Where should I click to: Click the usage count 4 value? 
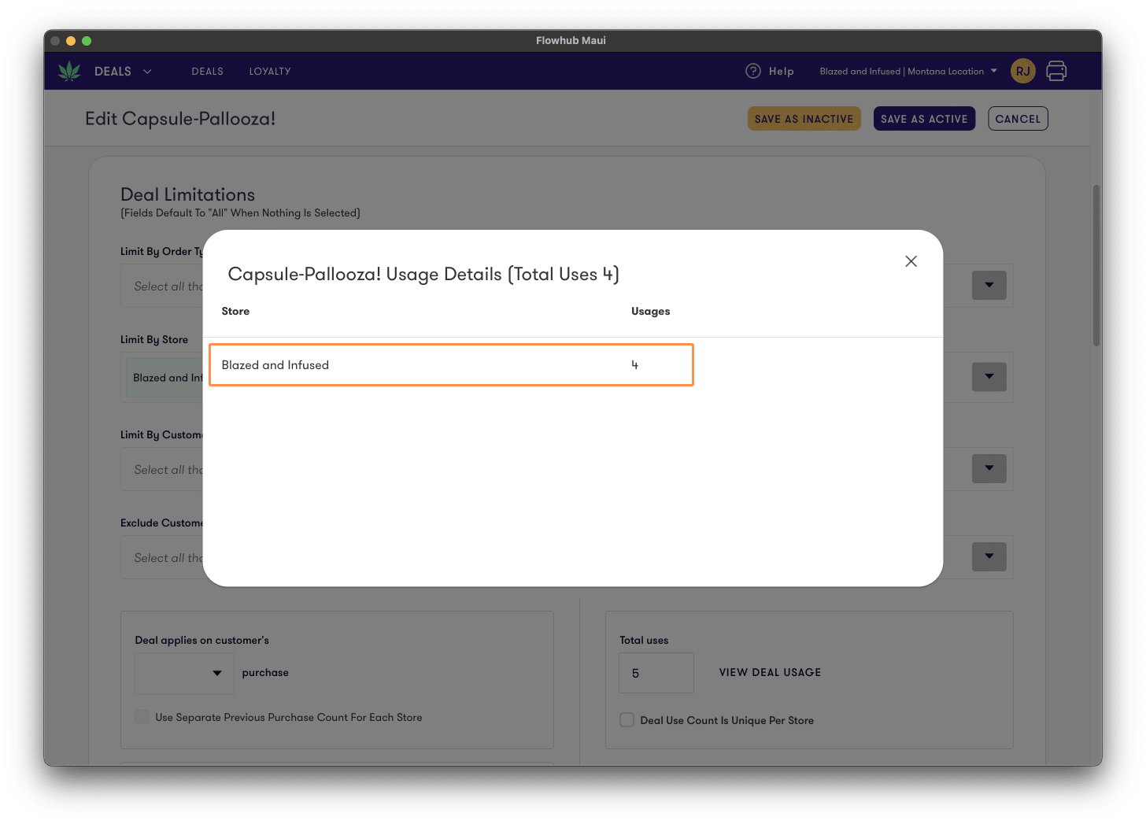coord(634,365)
